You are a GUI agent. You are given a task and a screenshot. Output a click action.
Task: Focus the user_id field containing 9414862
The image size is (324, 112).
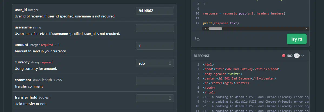[155, 11]
